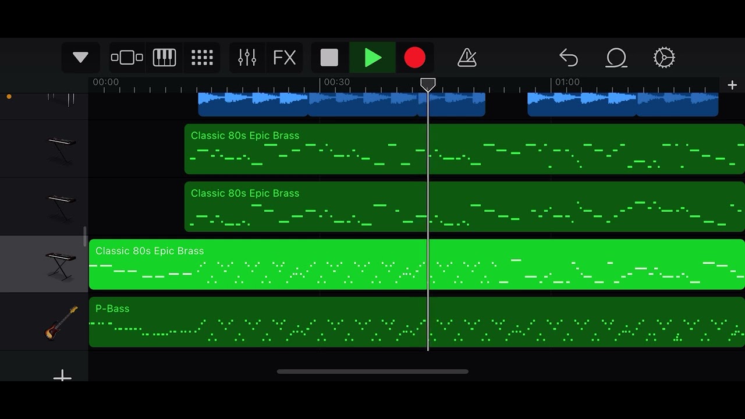Image resolution: width=745 pixels, height=419 pixels.
Task: Select the highlighted keyboard track icon
Action: [x=61, y=265]
